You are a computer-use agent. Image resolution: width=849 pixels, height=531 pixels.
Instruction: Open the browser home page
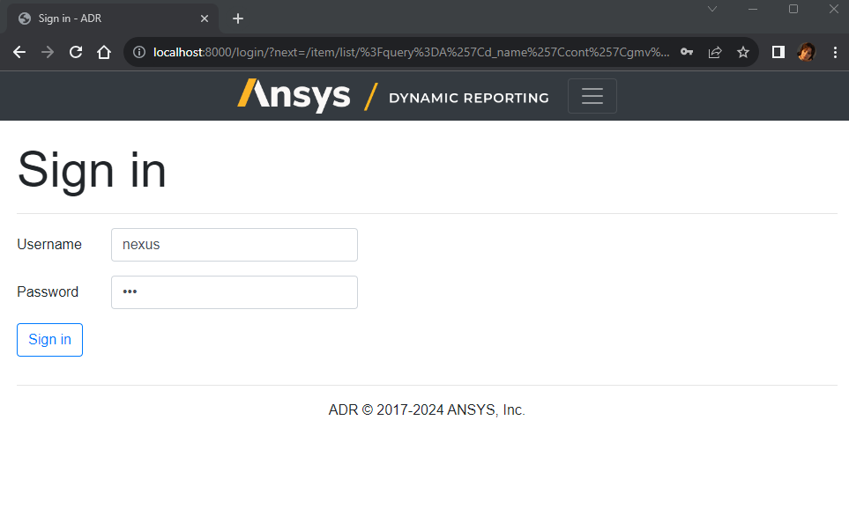coord(104,52)
